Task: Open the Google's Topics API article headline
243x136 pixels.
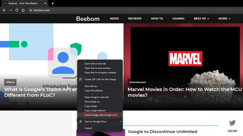Action: click(x=41, y=92)
